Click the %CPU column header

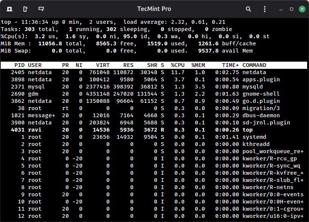pyautogui.click(x=177, y=65)
